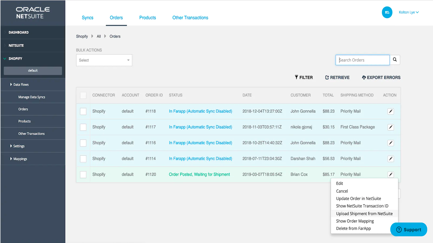The width and height of the screenshot is (433, 243).
Task: Switch to the Syncs tab
Action: coord(87,18)
